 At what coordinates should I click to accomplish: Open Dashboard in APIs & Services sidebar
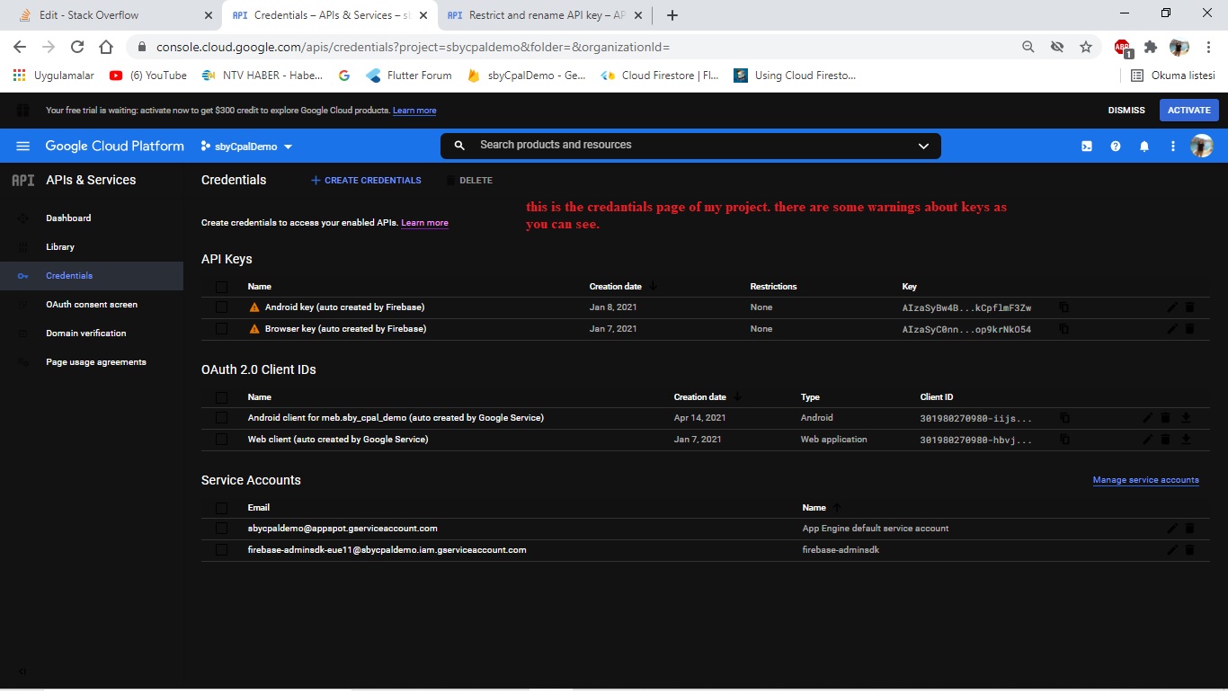coord(68,218)
